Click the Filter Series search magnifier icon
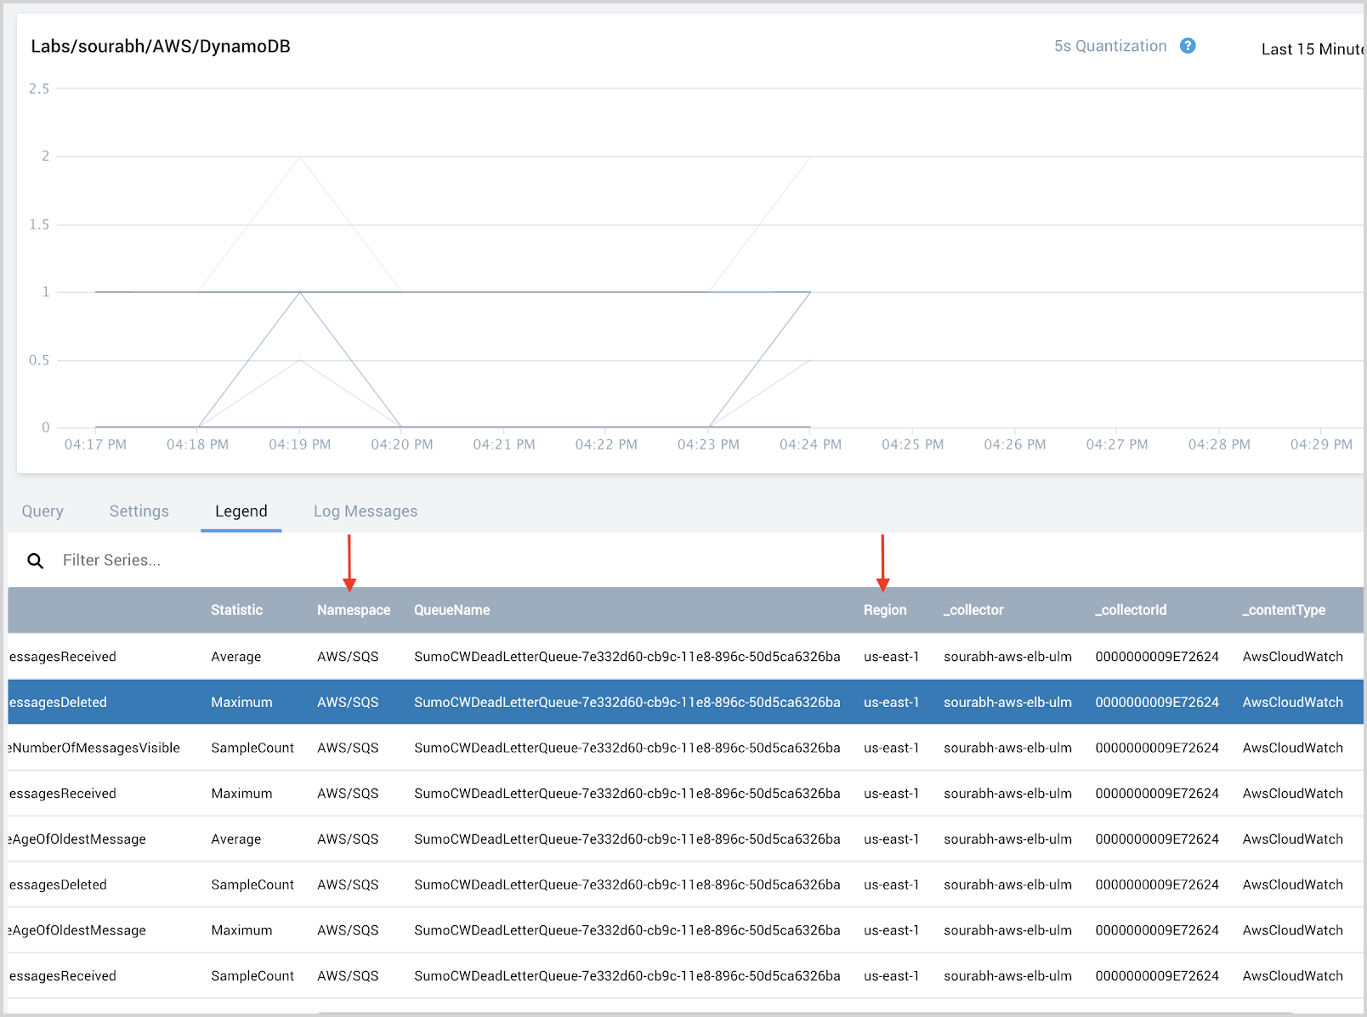 [x=36, y=561]
